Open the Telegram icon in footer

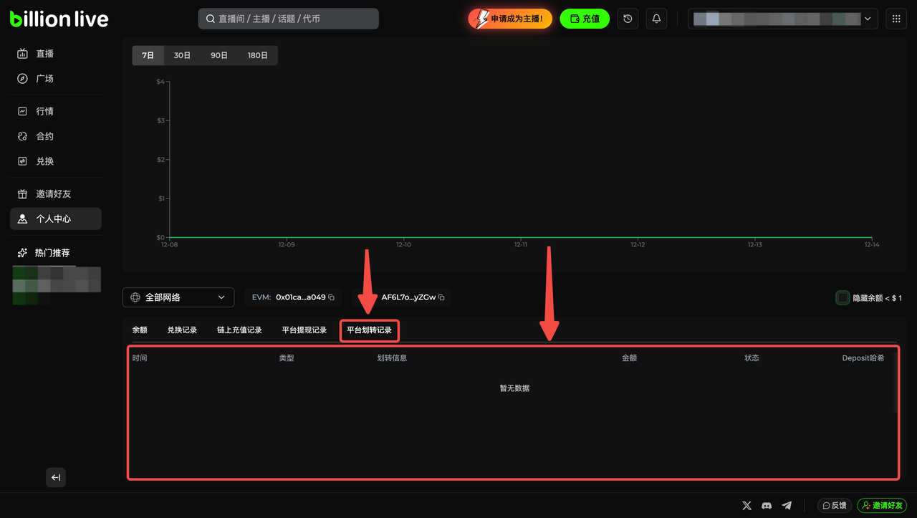pyautogui.click(x=787, y=505)
